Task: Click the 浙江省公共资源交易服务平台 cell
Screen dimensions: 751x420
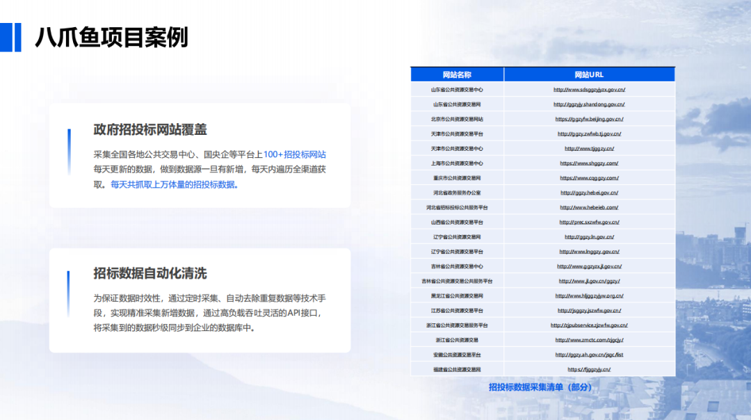Action: coord(457,325)
